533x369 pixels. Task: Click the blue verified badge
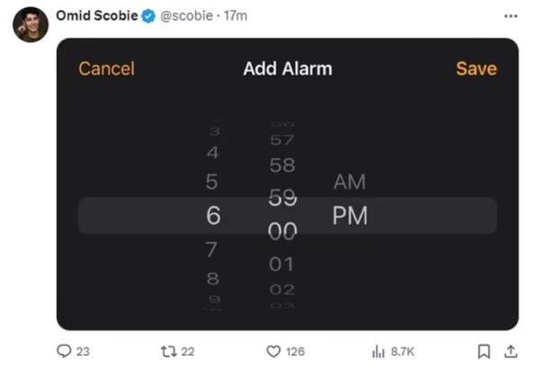pyautogui.click(x=149, y=16)
